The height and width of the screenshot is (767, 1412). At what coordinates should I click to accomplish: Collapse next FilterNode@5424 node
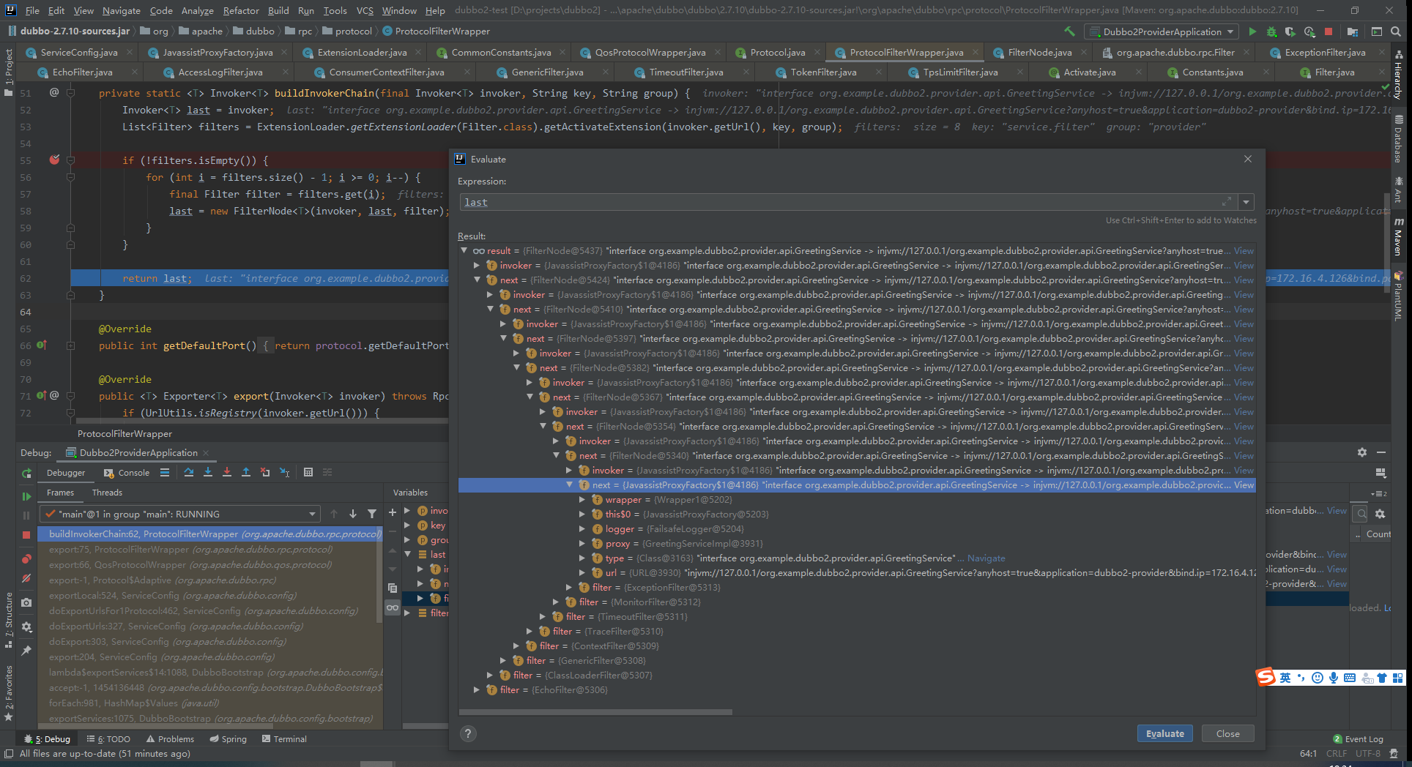coord(478,280)
